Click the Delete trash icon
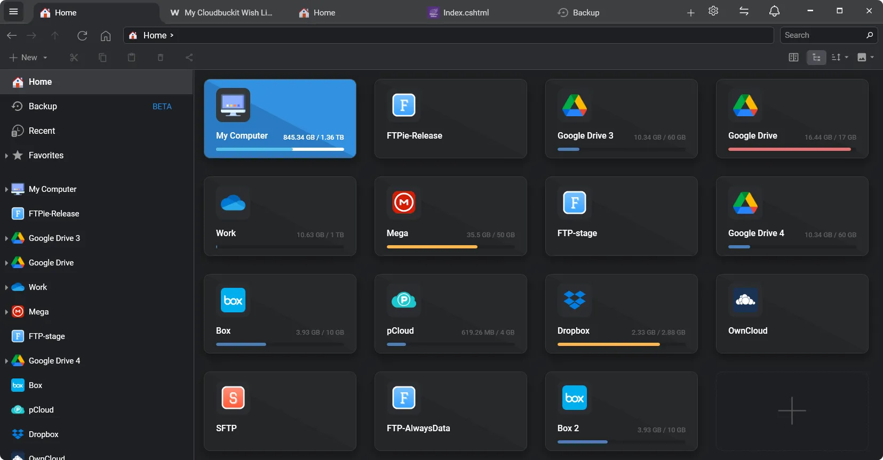883x460 pixels. pyautogui.click(x=161, y=58)
